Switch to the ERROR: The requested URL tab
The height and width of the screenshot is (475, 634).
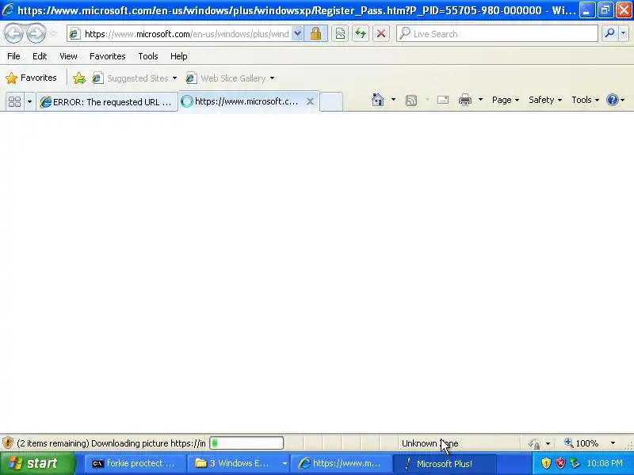click(x=107, y=102)
